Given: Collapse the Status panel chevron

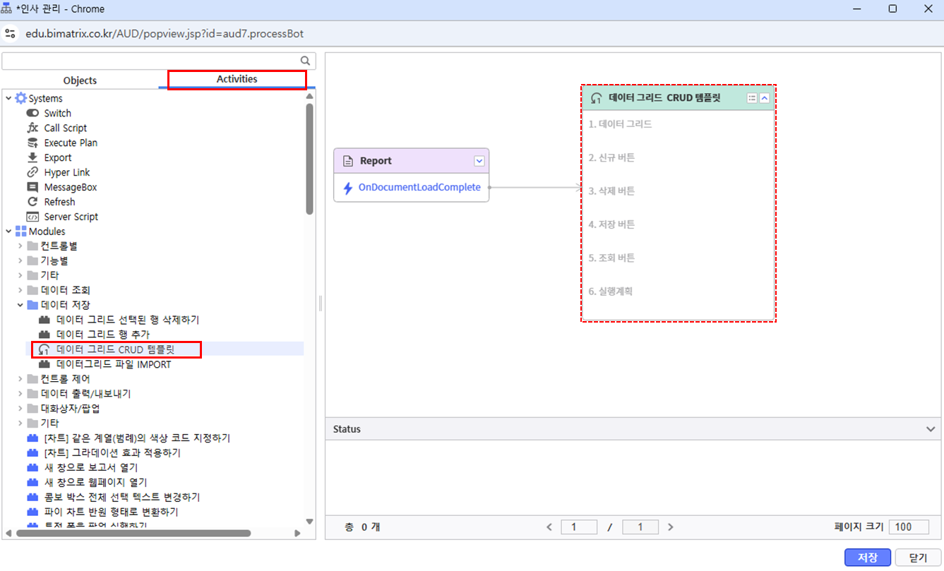Looking at the screenshot, I should [x=930, y=429].
